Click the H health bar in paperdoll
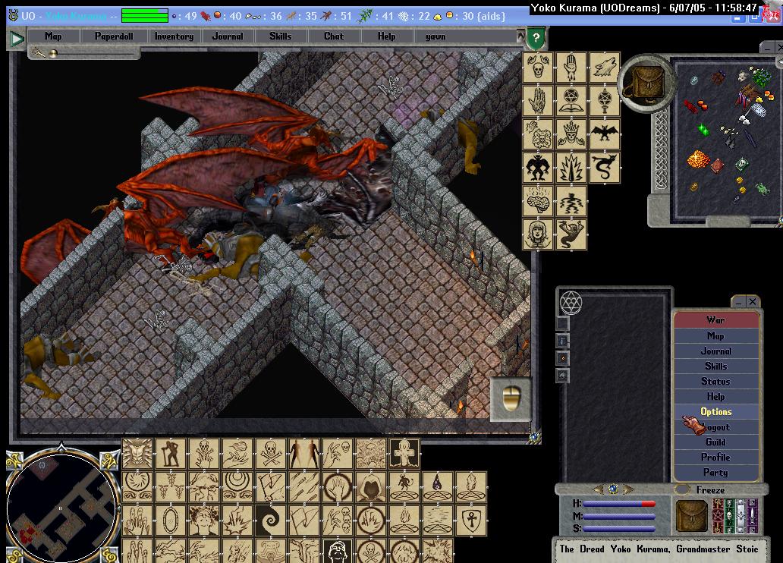783x563 pixels. 619,504
